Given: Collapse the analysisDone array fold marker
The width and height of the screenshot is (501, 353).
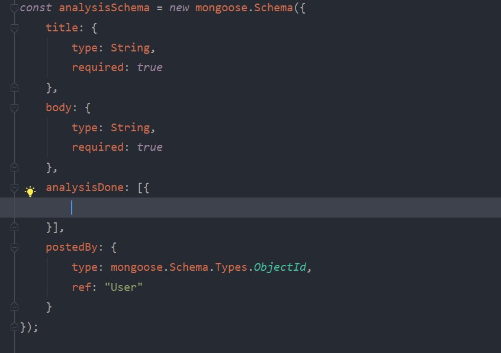Looking at the screenshot, I should (x=14, y=188).
